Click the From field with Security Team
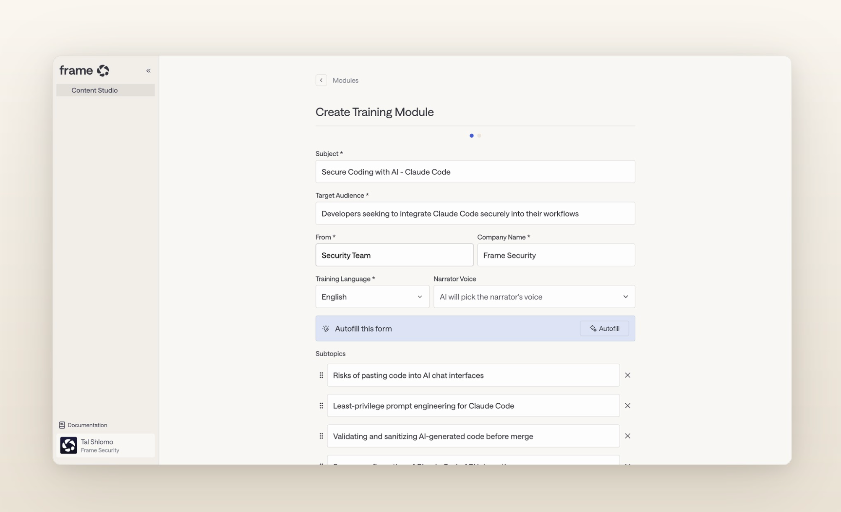This screenshot has width=841, height=512. pos(394,255)
